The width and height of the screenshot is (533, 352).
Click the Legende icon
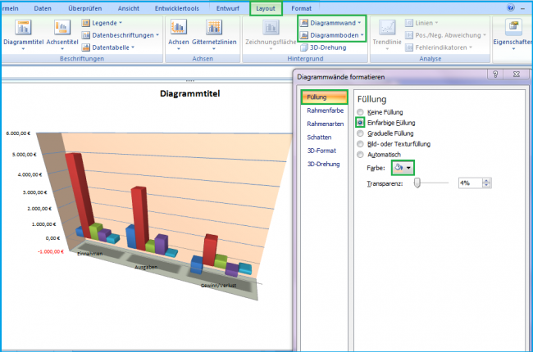coord(85,23)
